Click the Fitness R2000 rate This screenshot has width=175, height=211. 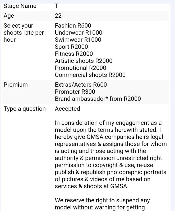74,54
